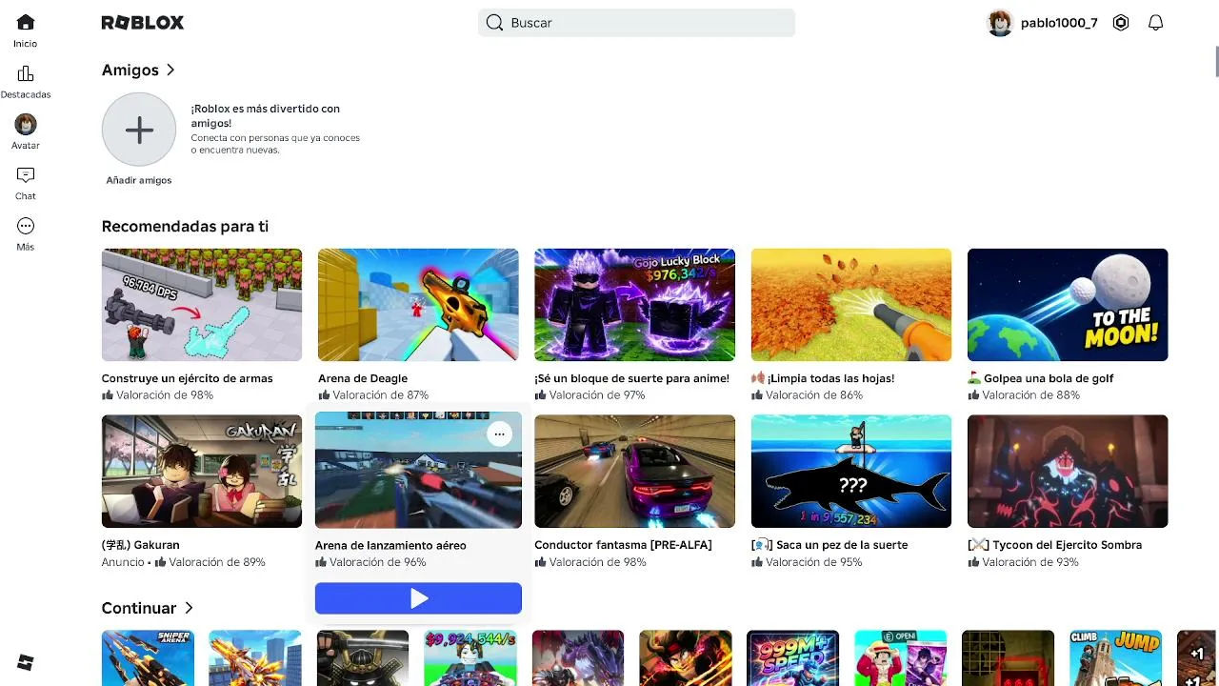Screen dimensions: 1219x686
Task: Open Sniper Arena in Continuar row
Action: point(148,657)
